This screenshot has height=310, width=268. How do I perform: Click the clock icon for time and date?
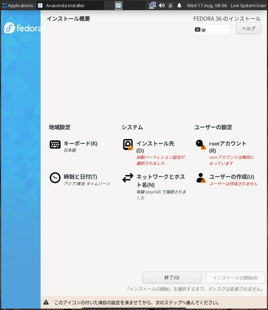click(55, 178)
